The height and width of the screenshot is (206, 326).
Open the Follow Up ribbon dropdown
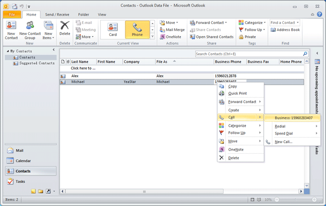click(x=252, y=30)
